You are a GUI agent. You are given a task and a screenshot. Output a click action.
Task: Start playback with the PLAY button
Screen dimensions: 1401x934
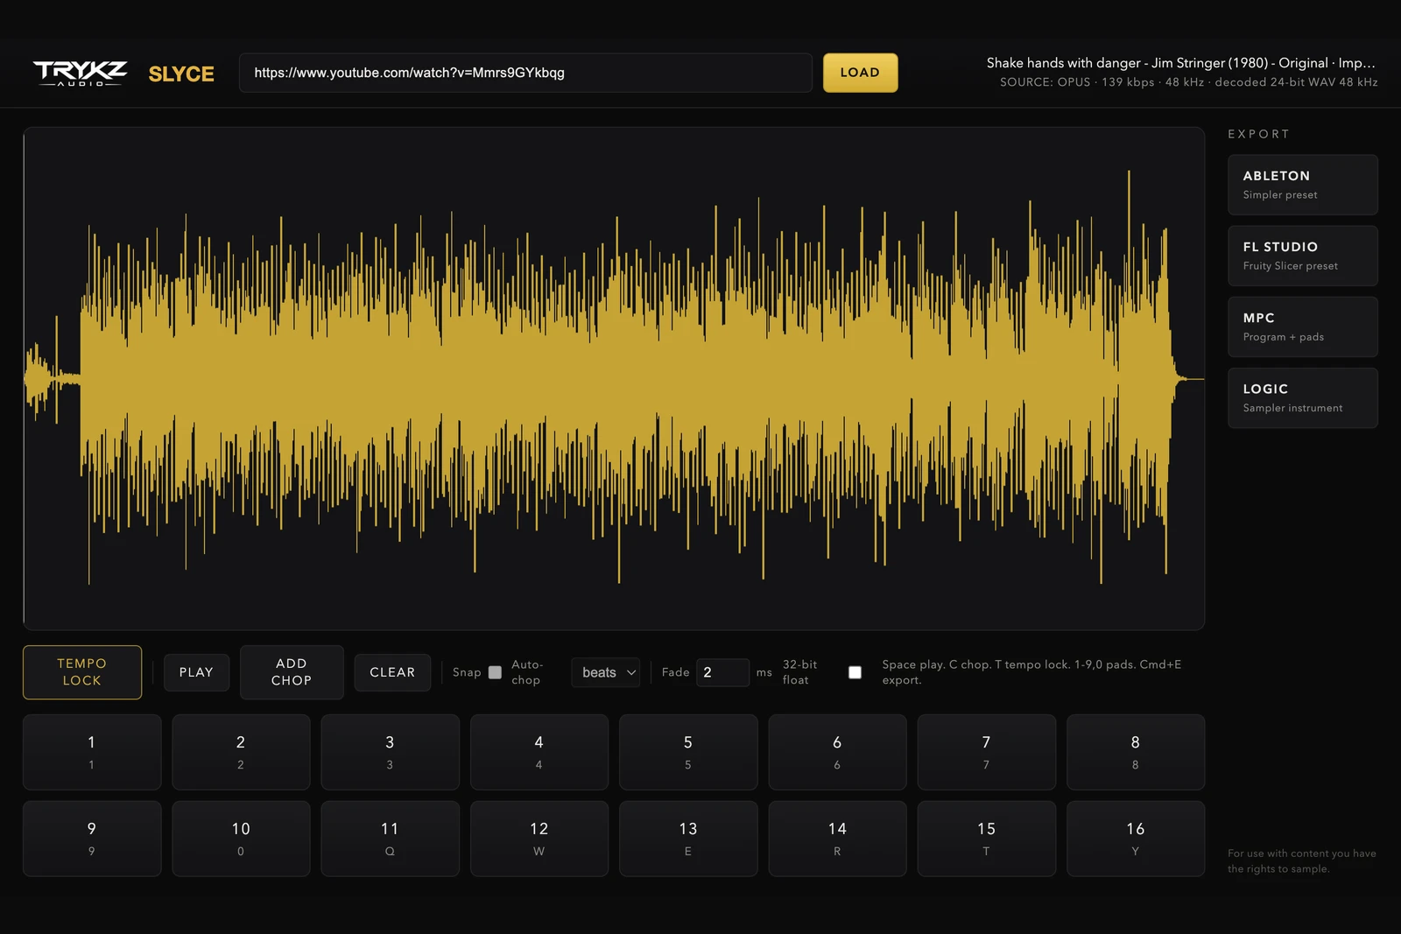coord(196,672)
